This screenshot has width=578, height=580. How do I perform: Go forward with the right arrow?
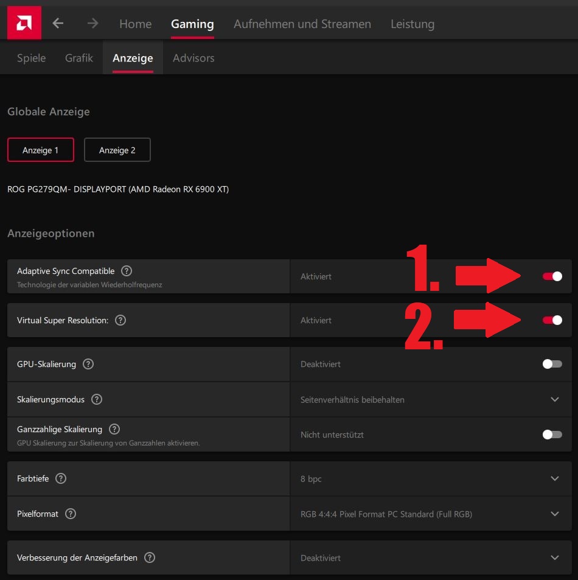click(93, 23)
